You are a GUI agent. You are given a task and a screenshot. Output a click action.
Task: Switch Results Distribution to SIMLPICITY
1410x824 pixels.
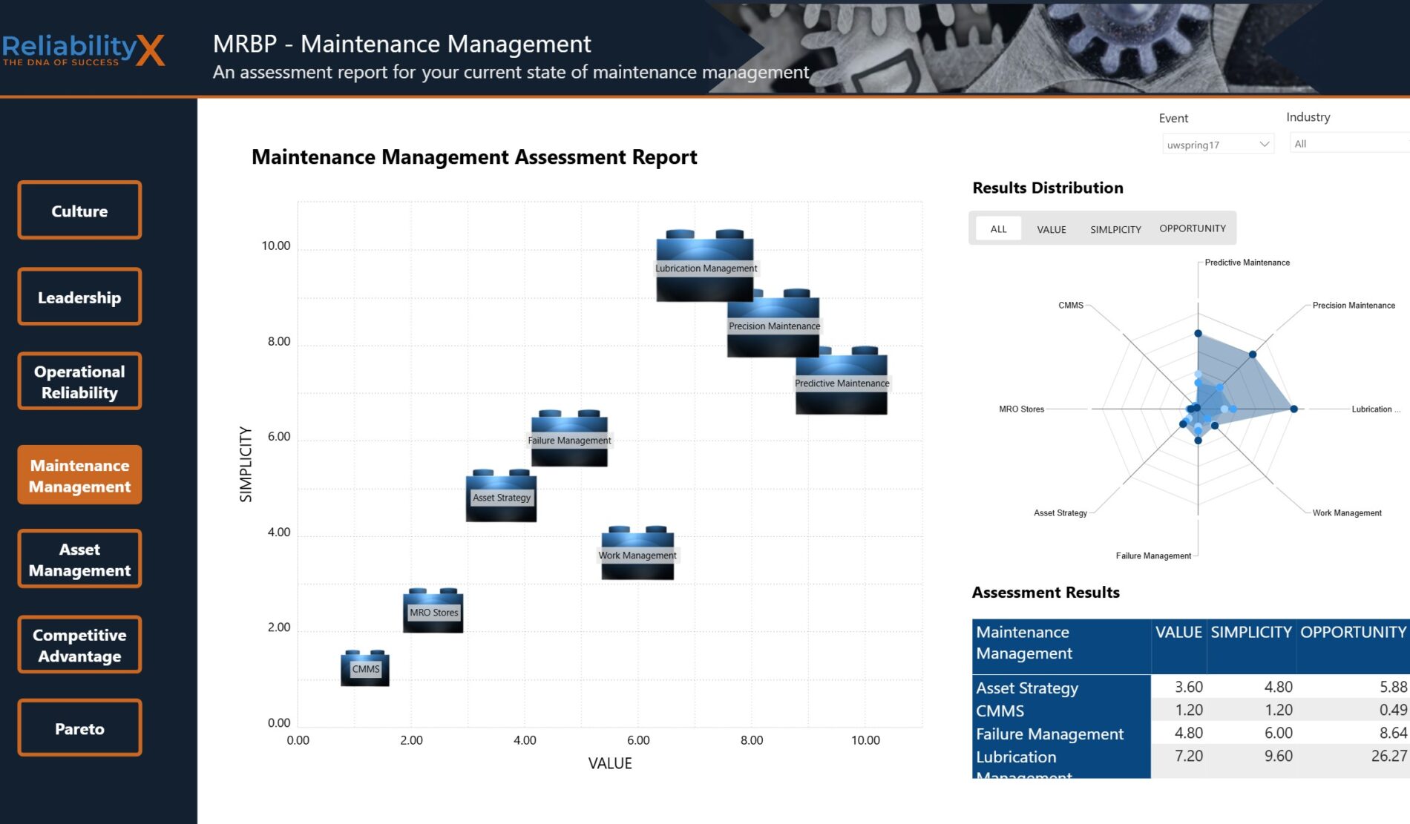click(x=1115, y=229)
